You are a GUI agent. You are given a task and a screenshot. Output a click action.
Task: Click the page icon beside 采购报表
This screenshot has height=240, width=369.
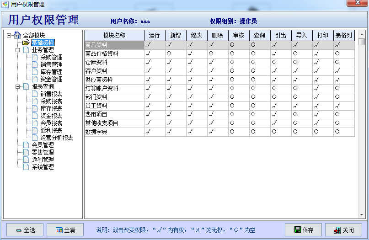pos(35,101)
